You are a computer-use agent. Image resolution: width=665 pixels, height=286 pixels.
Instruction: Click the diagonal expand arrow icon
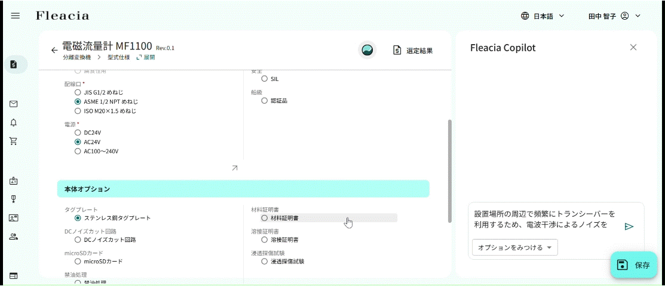(x=235, y=168)
